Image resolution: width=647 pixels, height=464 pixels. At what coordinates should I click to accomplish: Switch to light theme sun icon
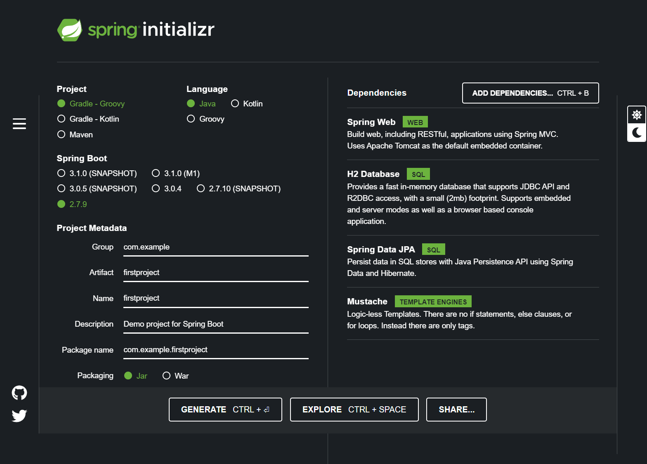point(637,115)
